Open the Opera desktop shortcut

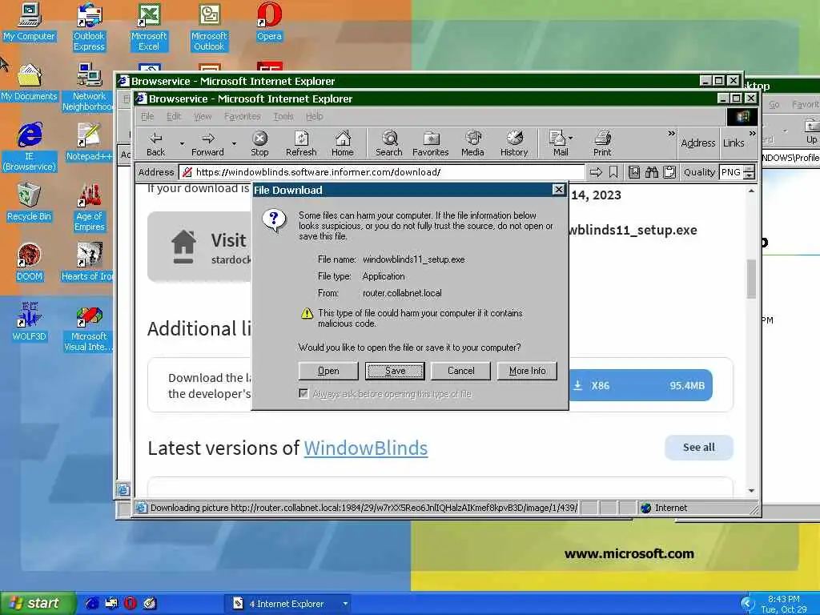[x=269, y=22]
